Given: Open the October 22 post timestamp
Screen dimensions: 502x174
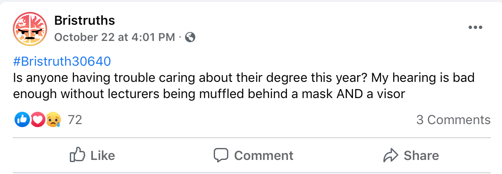Looking at the screenshot, I should (x=115, y=37).
